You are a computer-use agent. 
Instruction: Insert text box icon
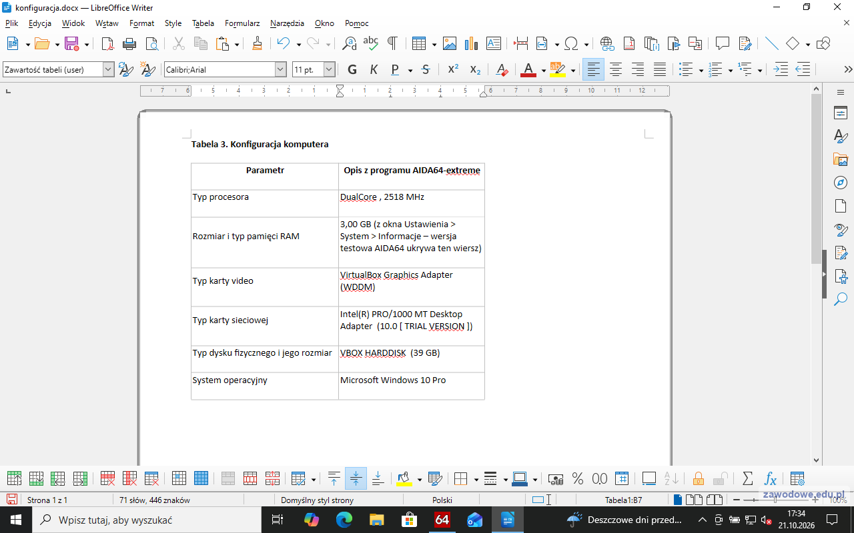point(494,44)
